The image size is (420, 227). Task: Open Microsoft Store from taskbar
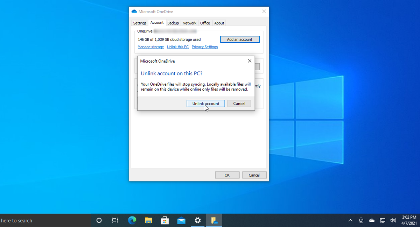coord(165,220)
